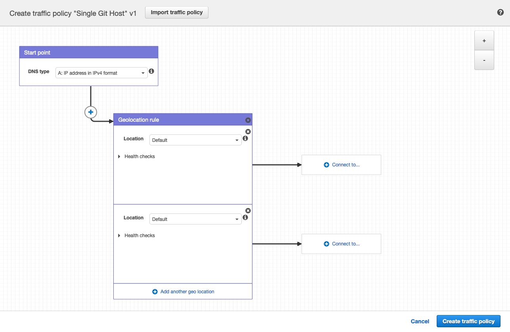Screen dimensions: 510x332
Task: Delete the first Default location entry
Action: (x=248, y=131)
